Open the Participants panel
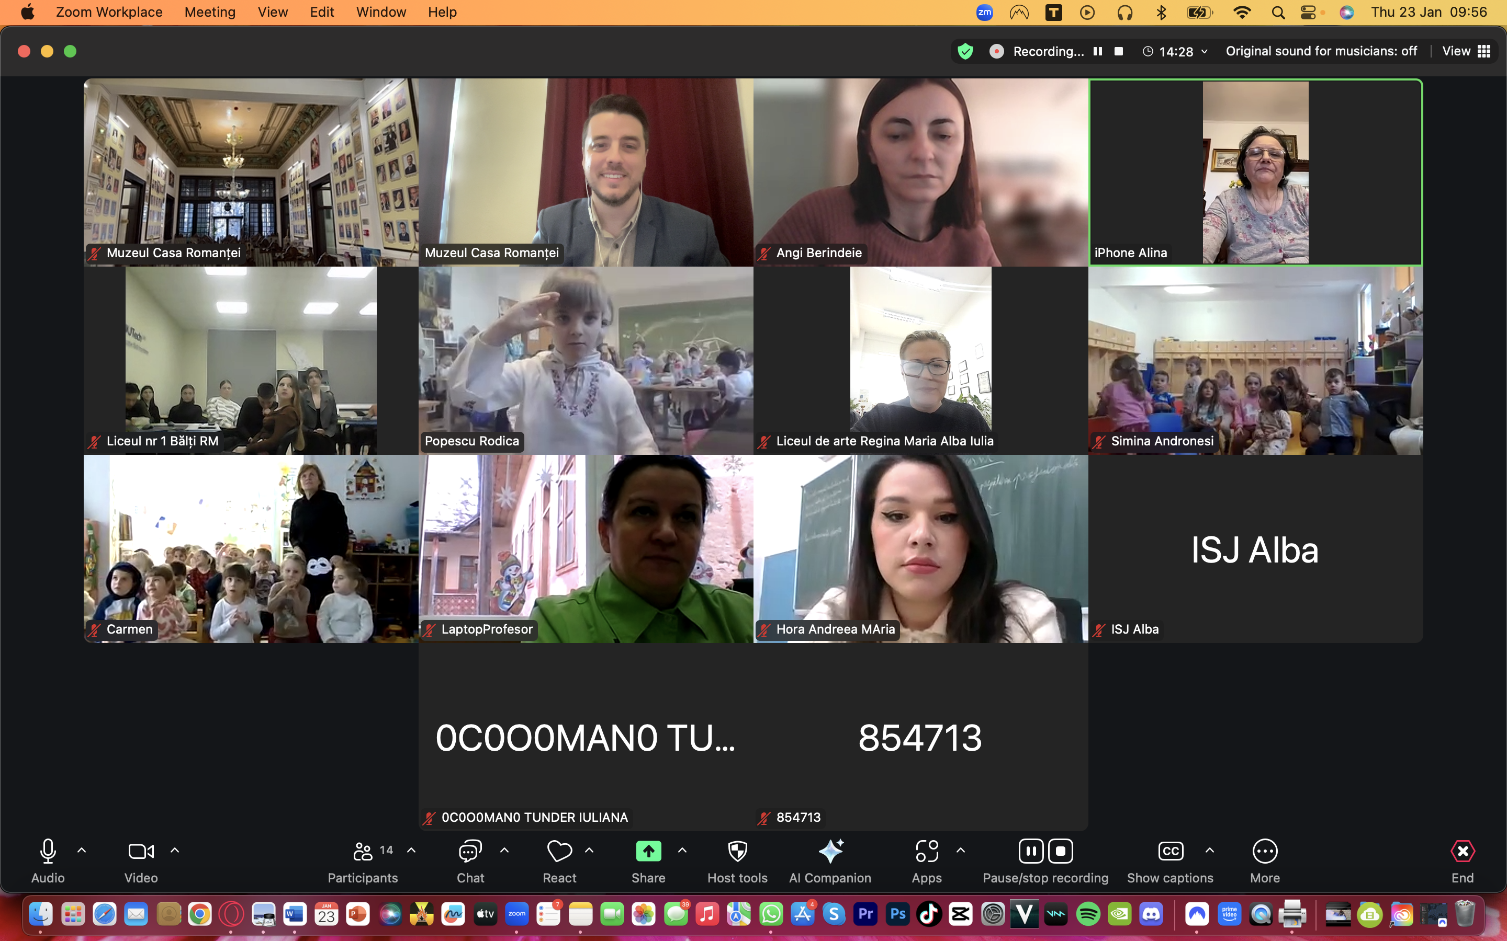Image resolution: width=1507 pixels, height=941 pixels. [363, 852]
